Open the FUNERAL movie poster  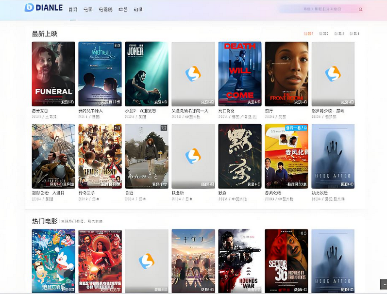click(x=53, y=74)
